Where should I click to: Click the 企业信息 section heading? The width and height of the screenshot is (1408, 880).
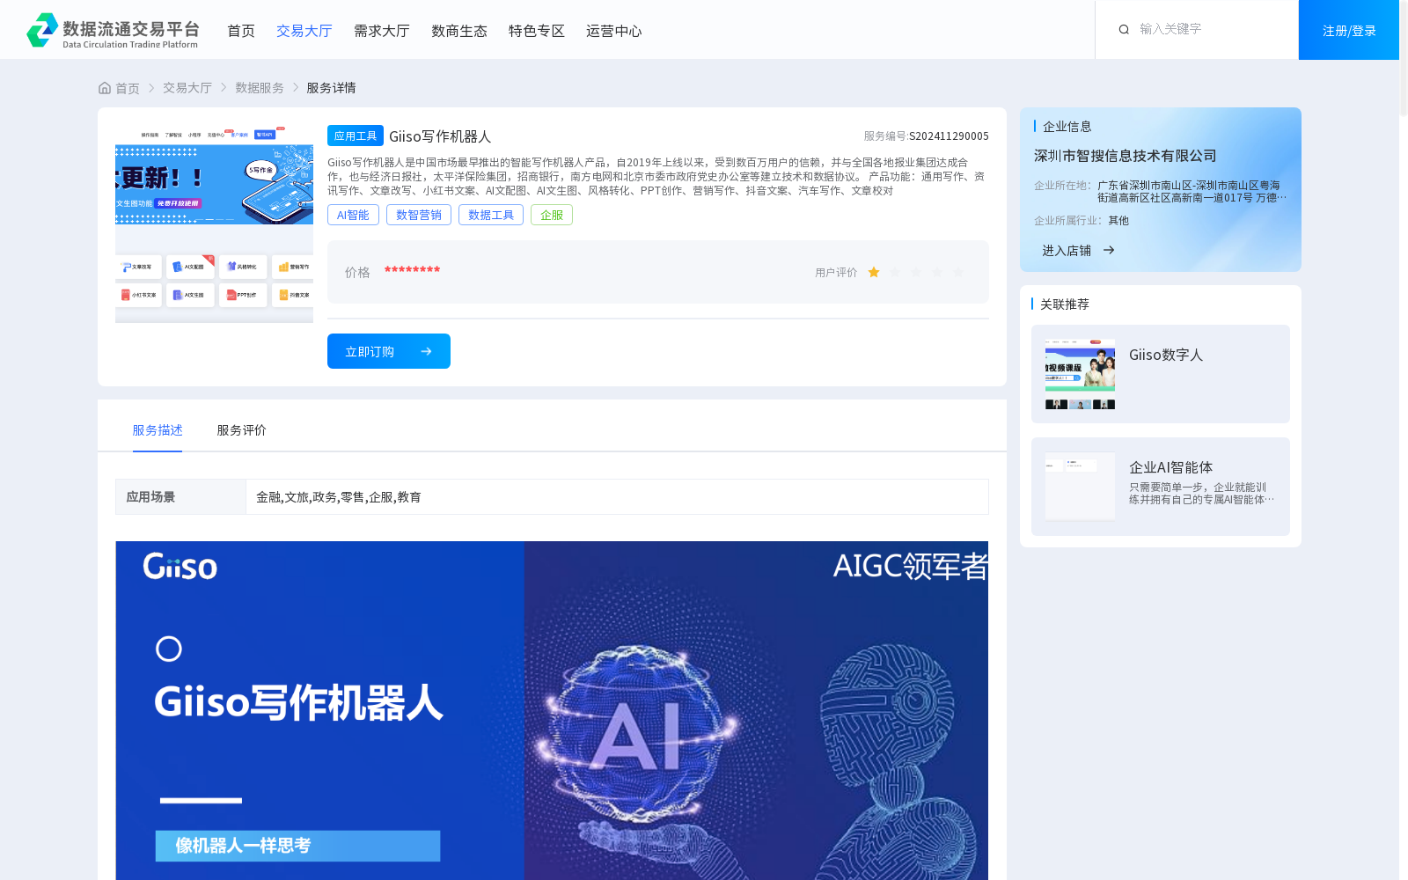tap(1067, 126)
